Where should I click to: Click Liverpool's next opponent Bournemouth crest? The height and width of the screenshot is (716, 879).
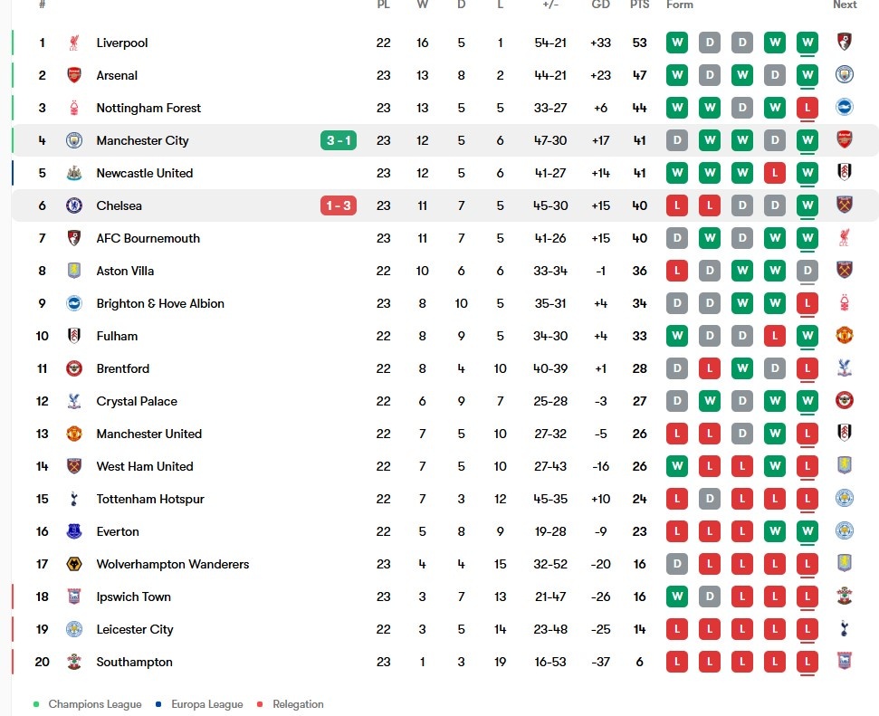point(845,42)
